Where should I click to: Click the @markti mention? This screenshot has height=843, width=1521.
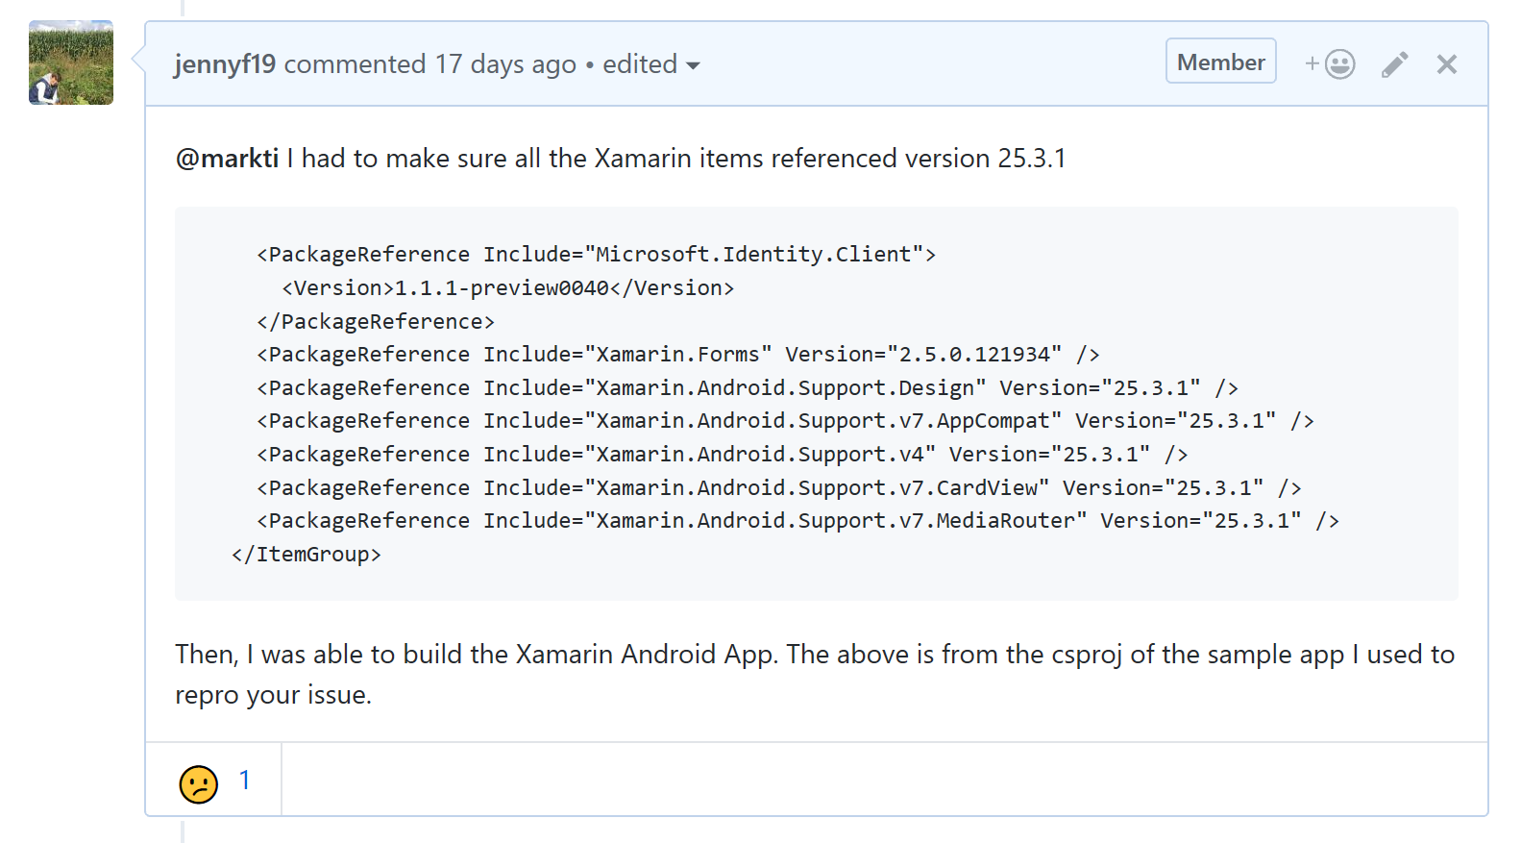(228, 158)
